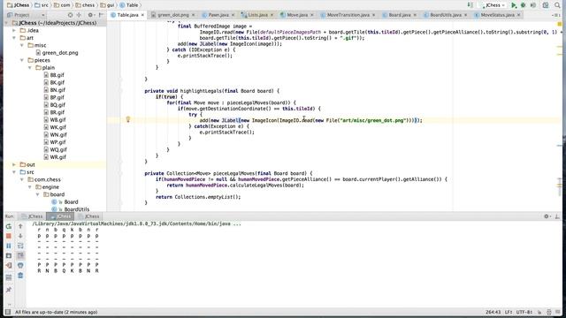Viewport: 566px width, 318px height.
Task: Print console output icon
Action: point(20,265)
